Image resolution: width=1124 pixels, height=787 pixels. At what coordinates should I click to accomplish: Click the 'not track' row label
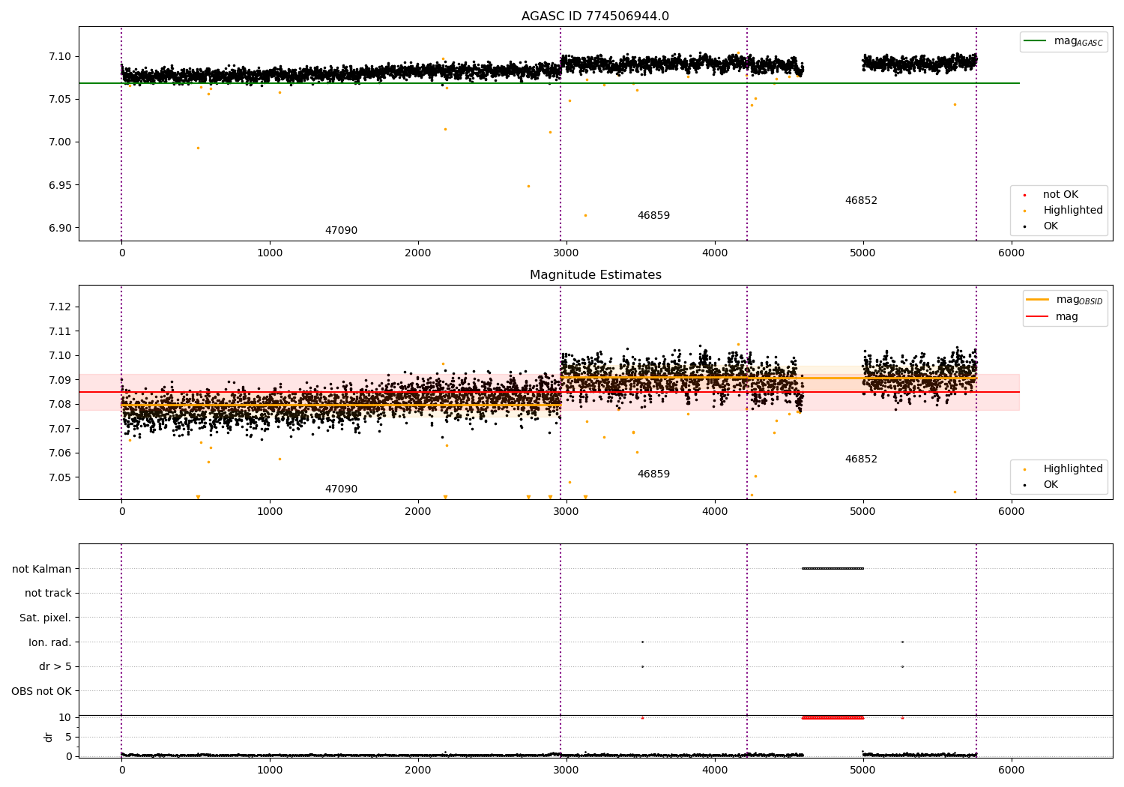[x=48, y=594]
